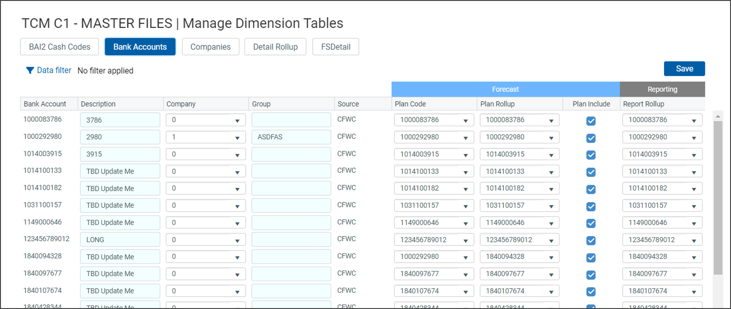Toggle Plan Include for account 1000292980
The width and height of the screenshot is (731, 309).
(x=591, y=138)
